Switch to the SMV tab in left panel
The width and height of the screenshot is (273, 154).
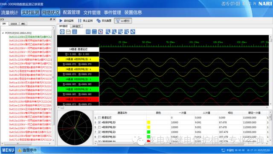click(x=4, y=24)
